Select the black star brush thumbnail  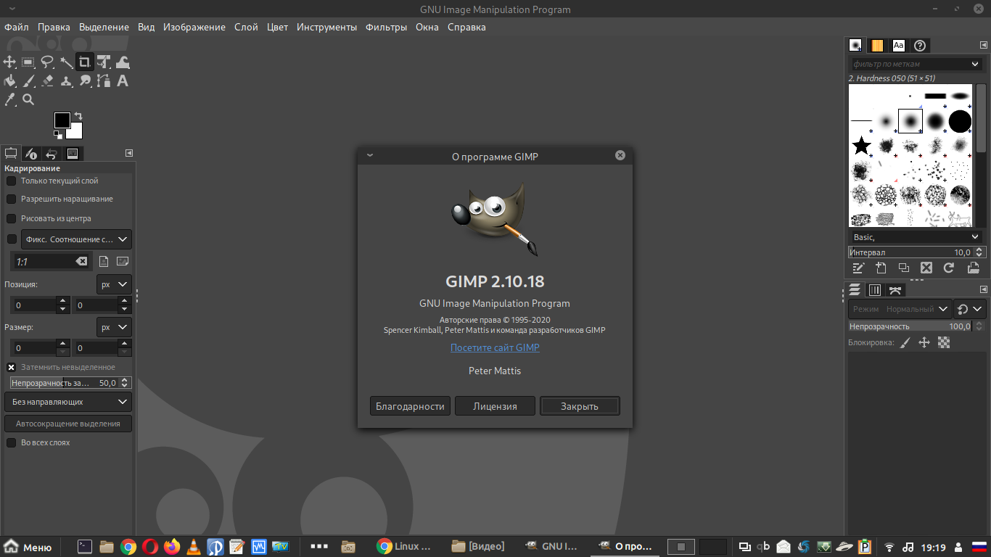point(861,146)
